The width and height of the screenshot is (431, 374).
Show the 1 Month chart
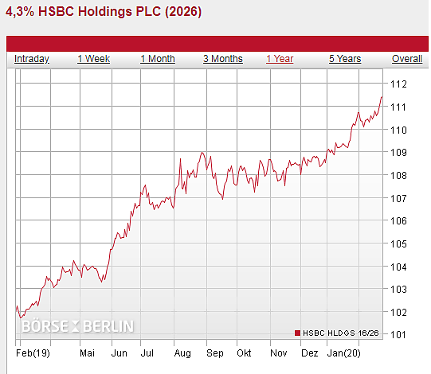coord(158,59)
